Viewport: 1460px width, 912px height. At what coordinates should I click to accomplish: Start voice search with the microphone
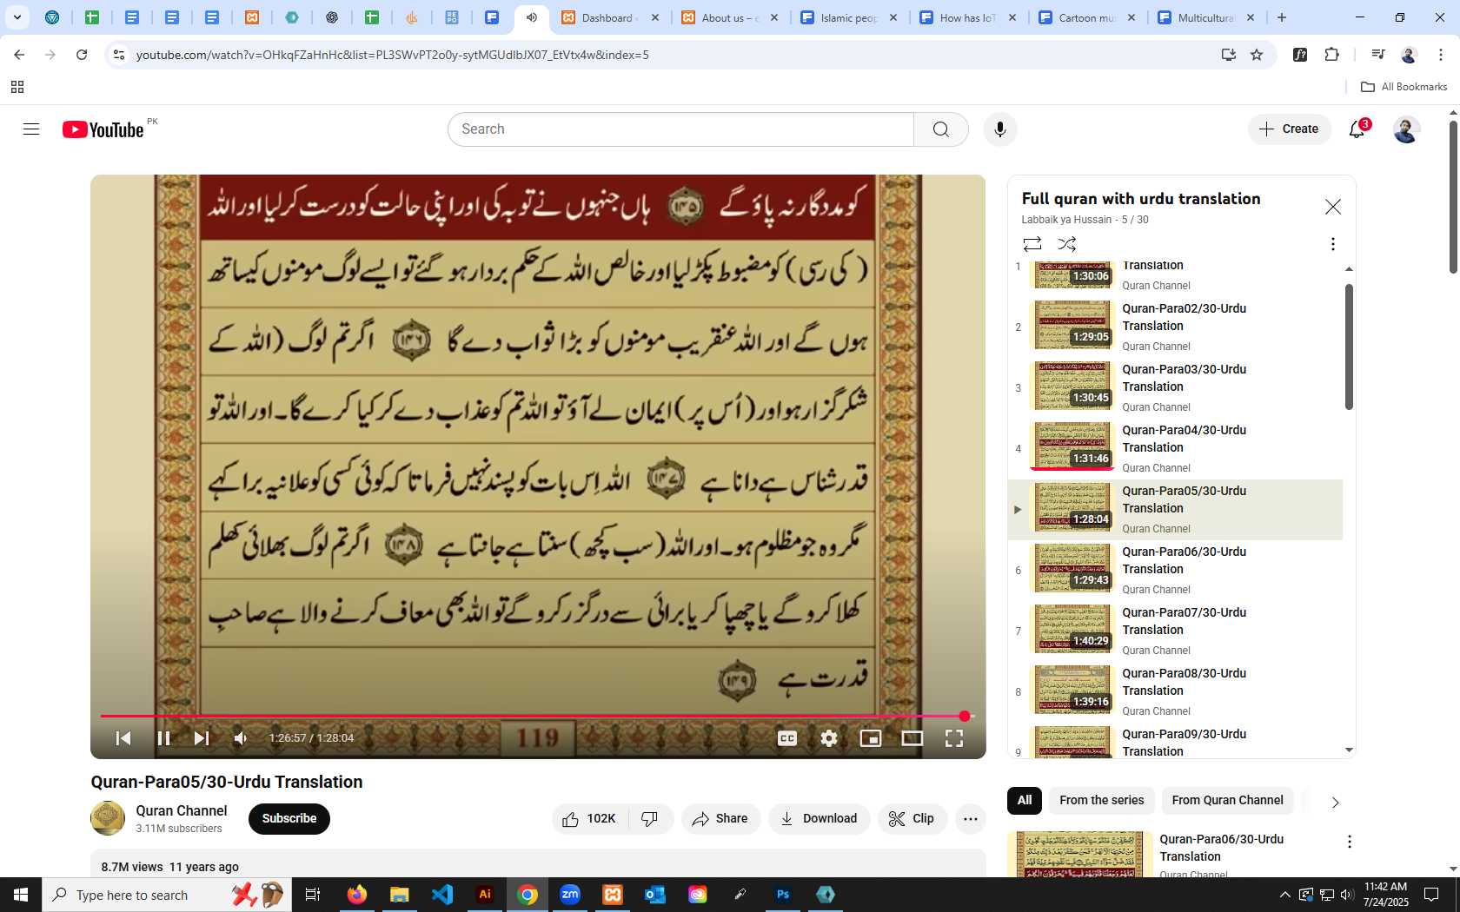pyautogui.click(x=1000, y=129)
